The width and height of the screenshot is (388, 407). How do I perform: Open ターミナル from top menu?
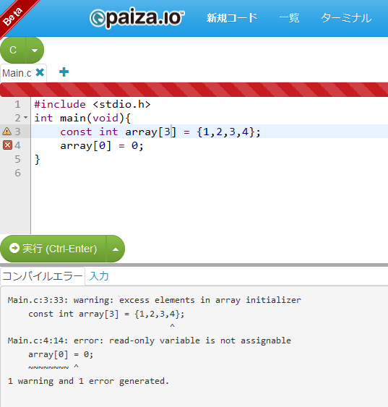click(x=346, y=18)
